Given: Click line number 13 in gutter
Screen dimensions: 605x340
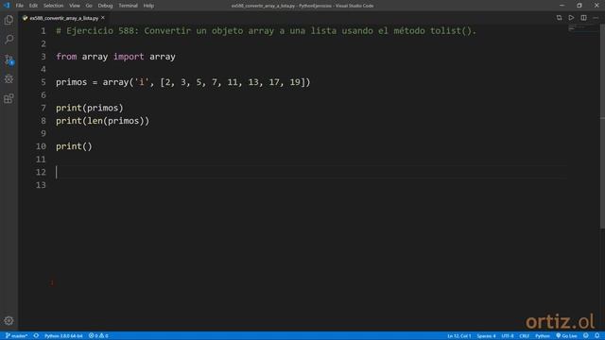Looking at the screenshot, I should 41,185.
